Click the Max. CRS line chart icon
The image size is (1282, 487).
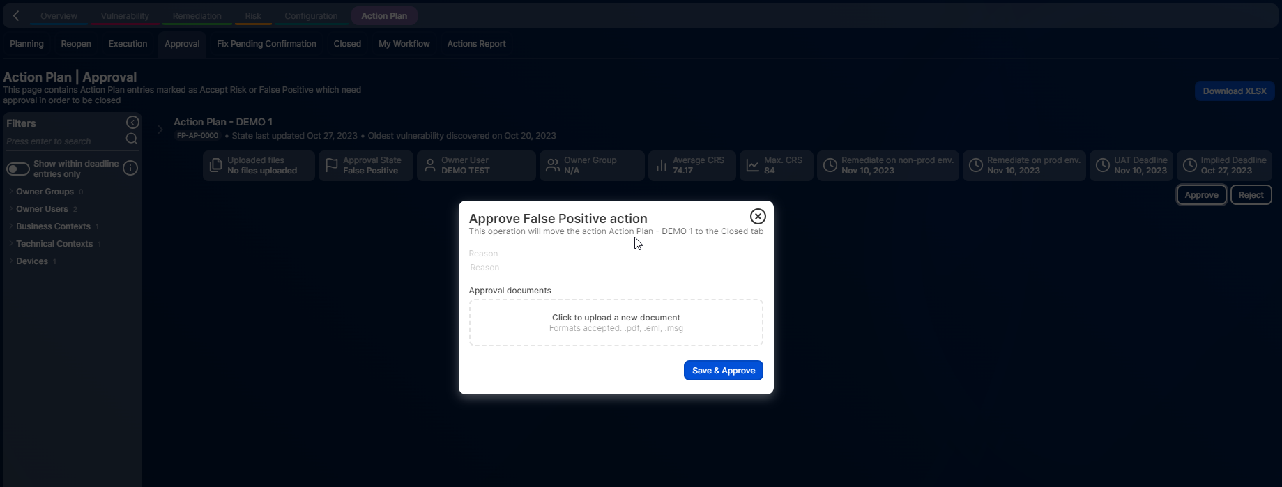tap(753, 165)
